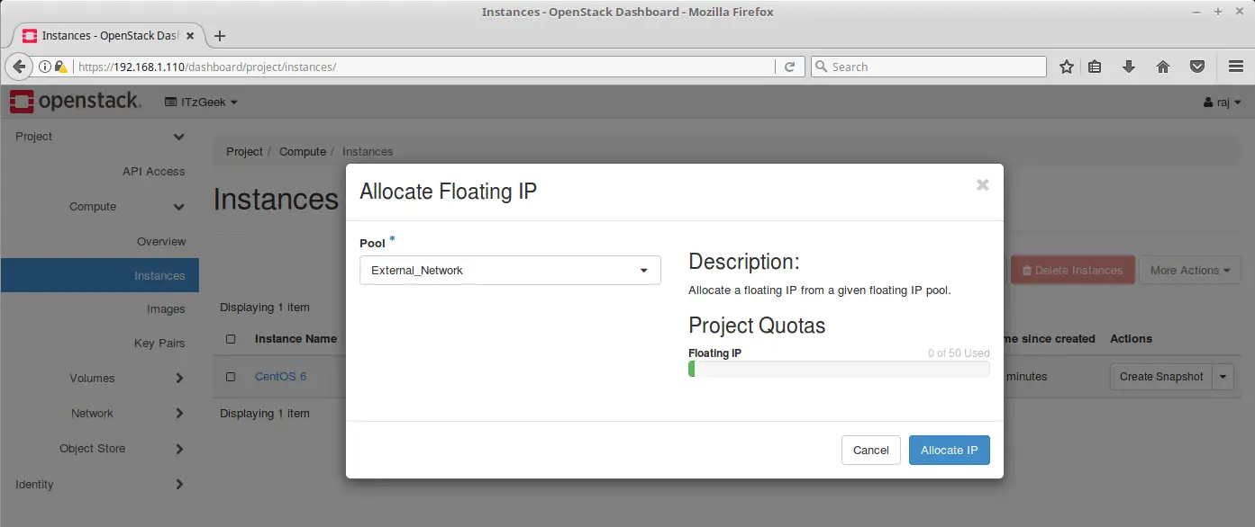Viewport: 1255px width, 527px height.
Task: Click the site info icon in URL bar
Action: [44, 67]
